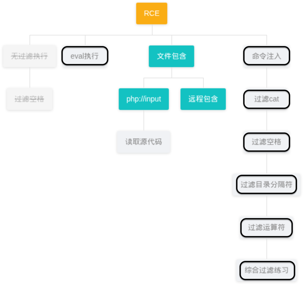Choose the teal node left of 远程包含

tap(144, 99)
